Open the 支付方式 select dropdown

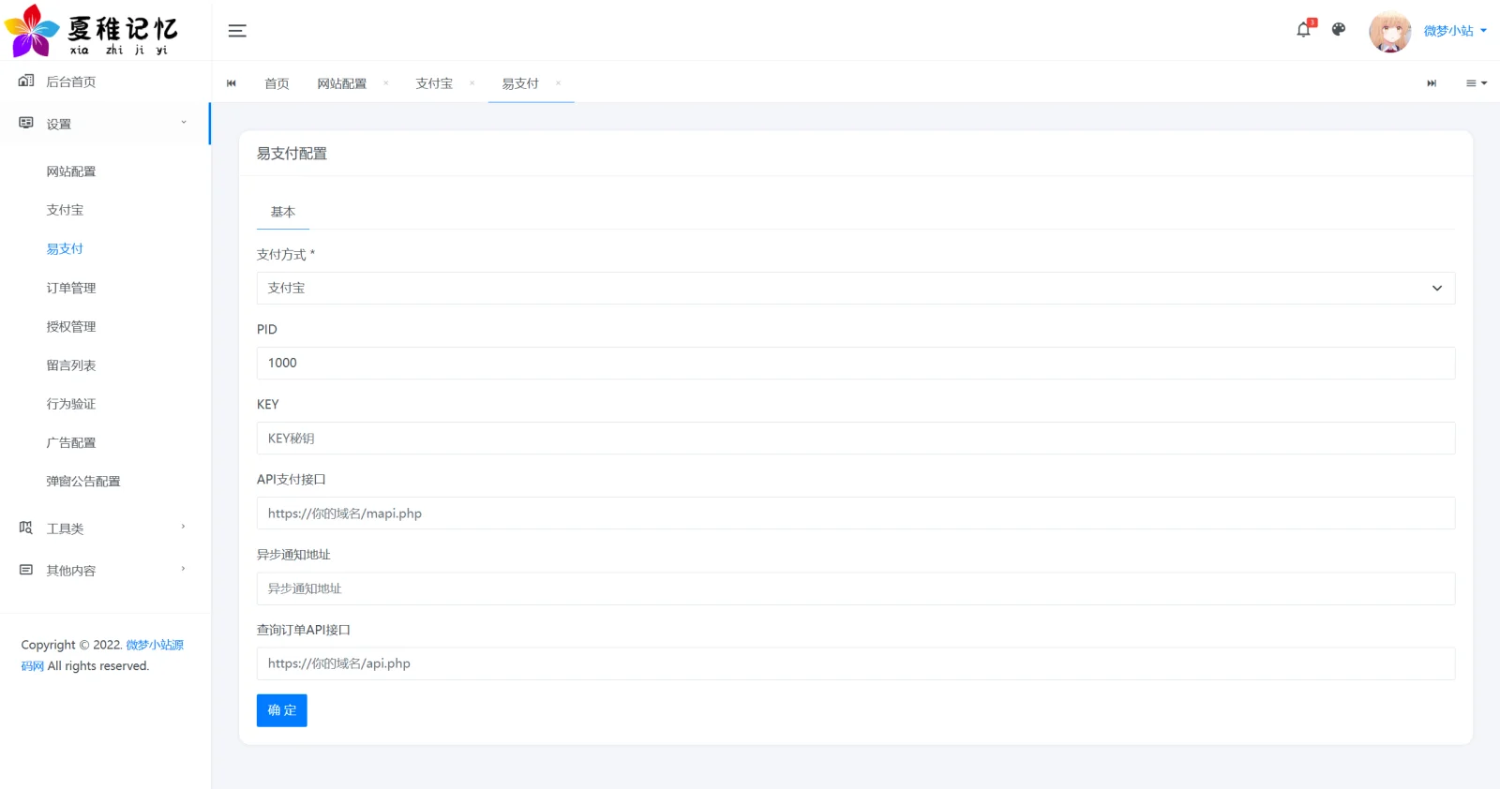coord(855,289)
